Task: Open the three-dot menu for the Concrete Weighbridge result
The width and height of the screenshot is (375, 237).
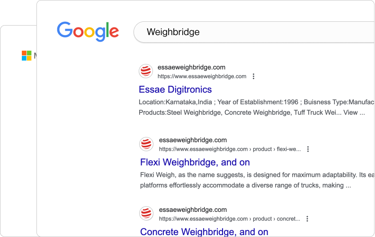Action: pyautogui.click(x=307, y=219)
